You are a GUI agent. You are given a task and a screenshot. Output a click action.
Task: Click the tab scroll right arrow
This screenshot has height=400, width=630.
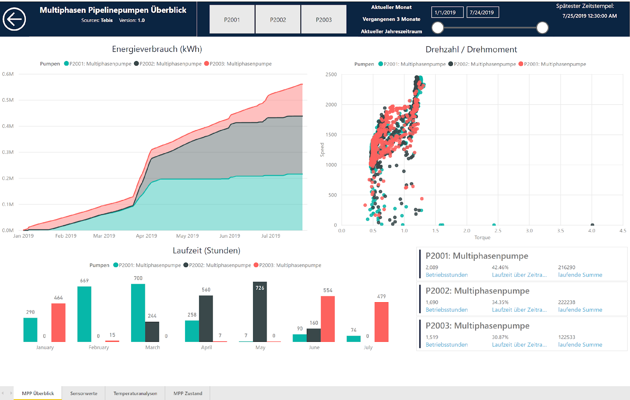(11, 393)
